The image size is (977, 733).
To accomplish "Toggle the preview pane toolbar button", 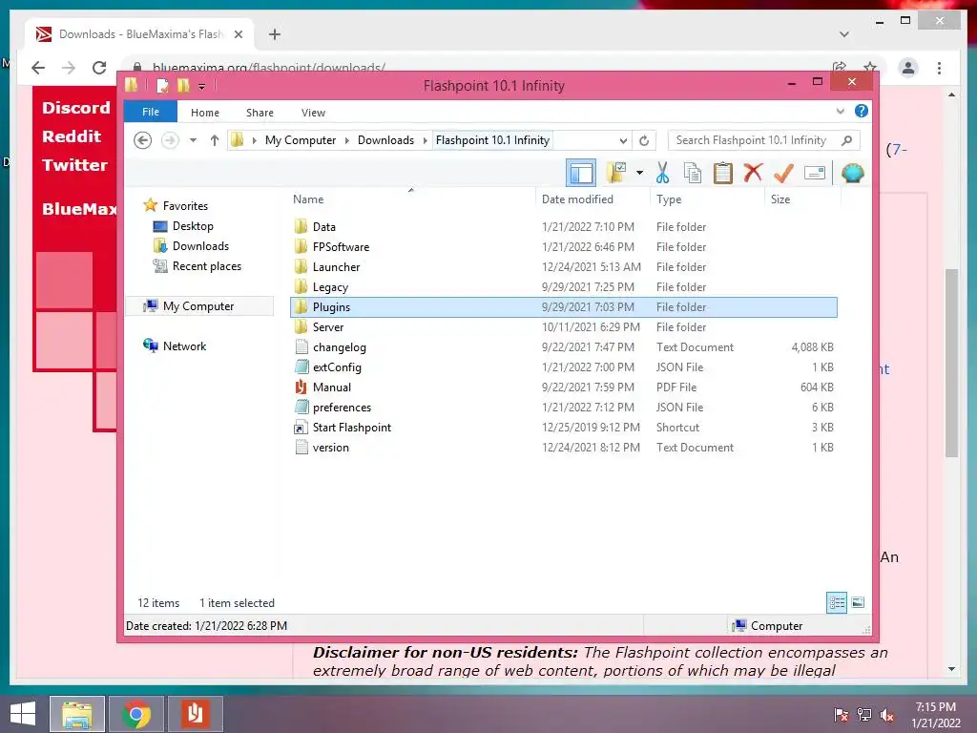I will 581,173.
